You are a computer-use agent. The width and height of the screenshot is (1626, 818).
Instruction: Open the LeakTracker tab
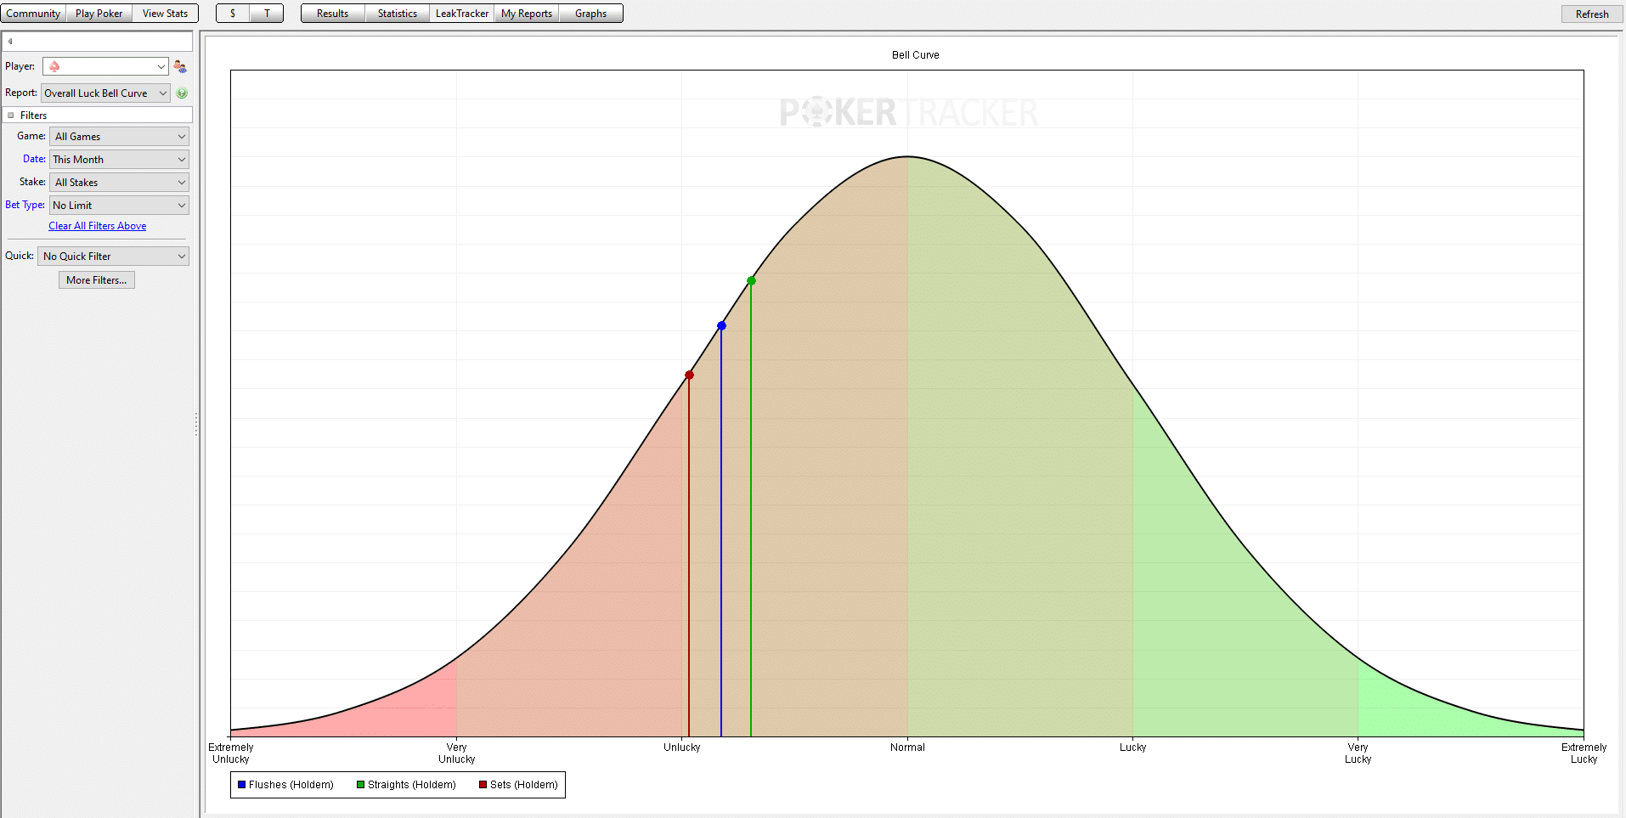462,14
